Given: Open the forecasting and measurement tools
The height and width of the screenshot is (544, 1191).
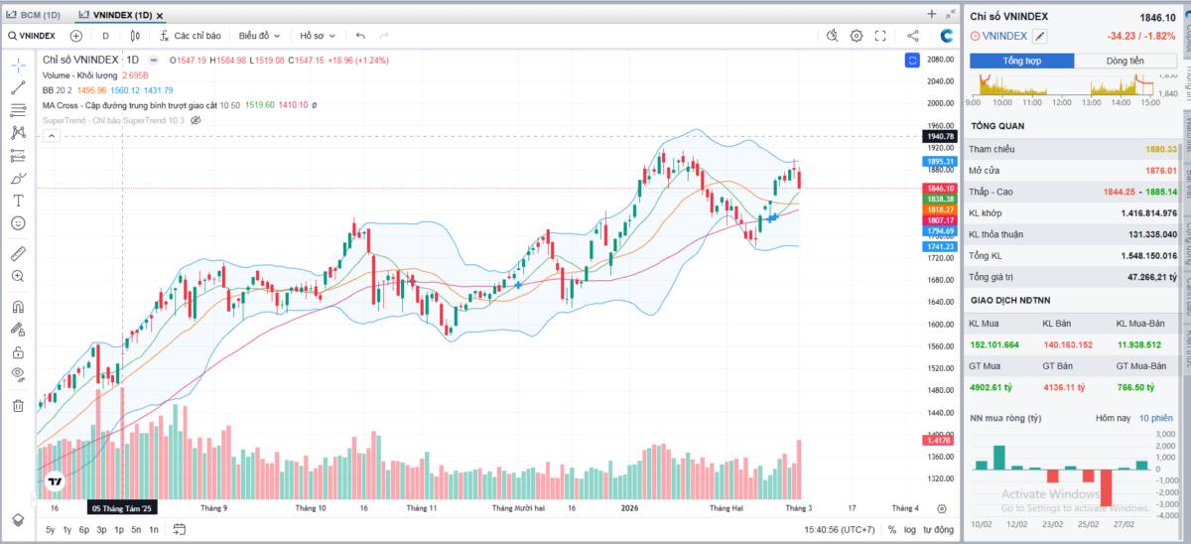Looking at the screenshot, I should [18, 155].
